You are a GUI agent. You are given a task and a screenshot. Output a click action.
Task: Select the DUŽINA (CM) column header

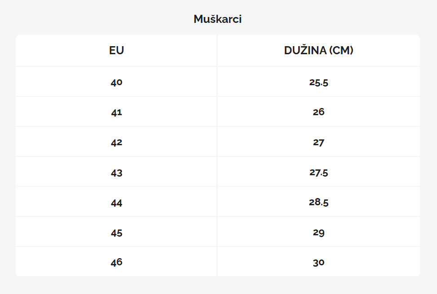tap(318, 51)
